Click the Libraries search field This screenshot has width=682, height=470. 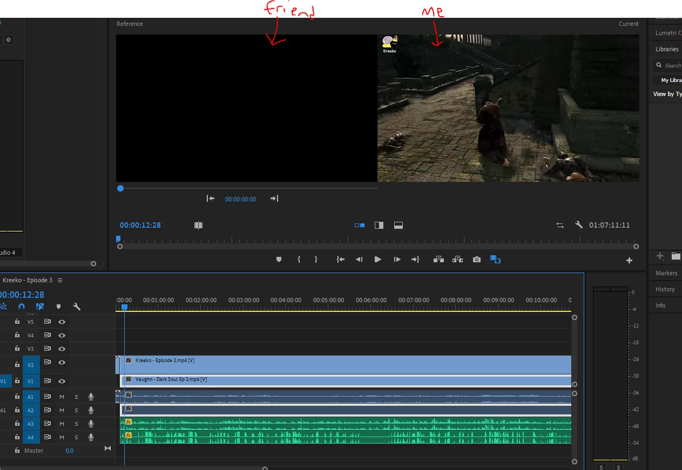[667, 65]
